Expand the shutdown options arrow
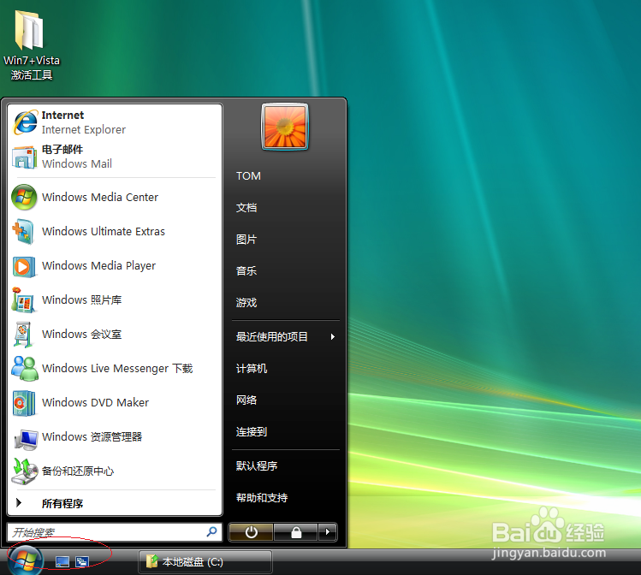 (x=328, y=532)
